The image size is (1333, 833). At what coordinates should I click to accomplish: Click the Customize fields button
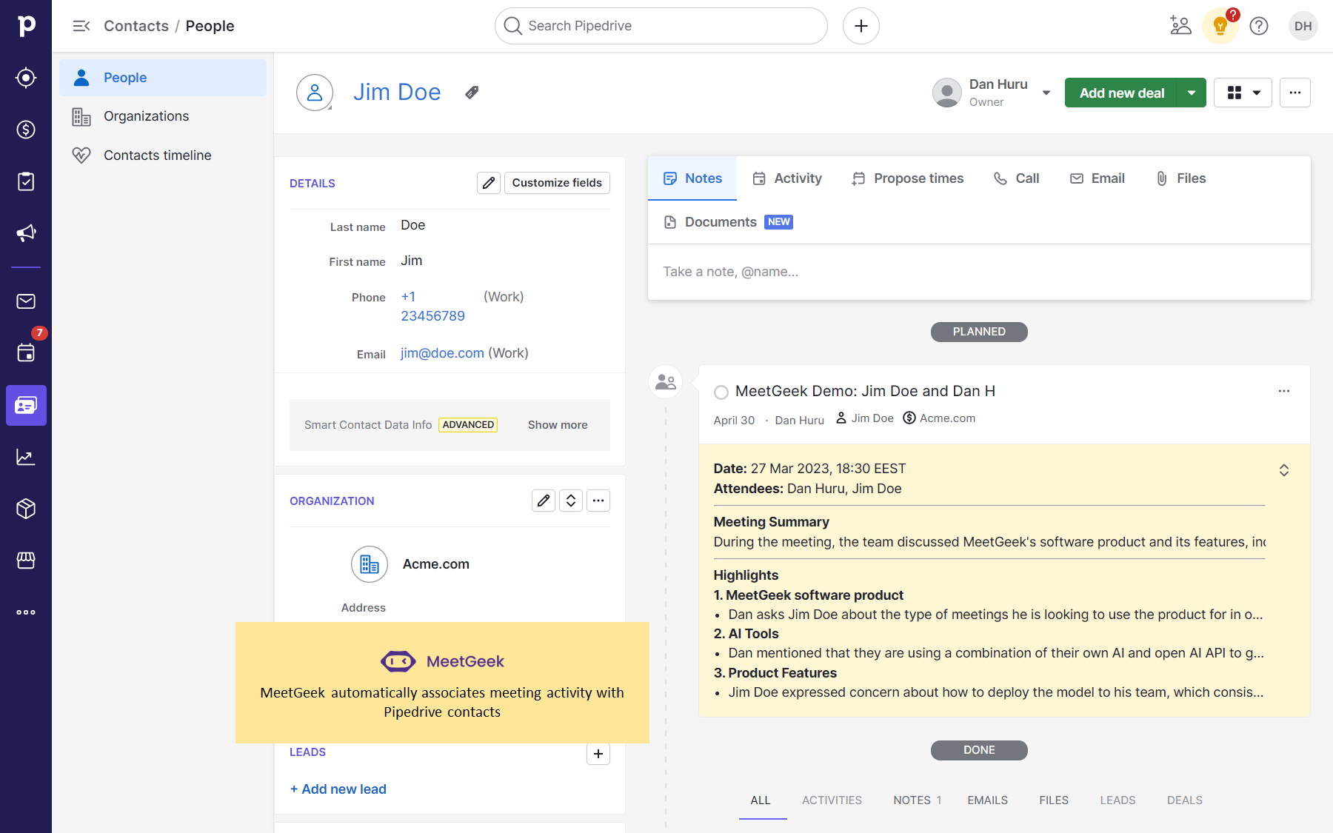pos(557,183)
